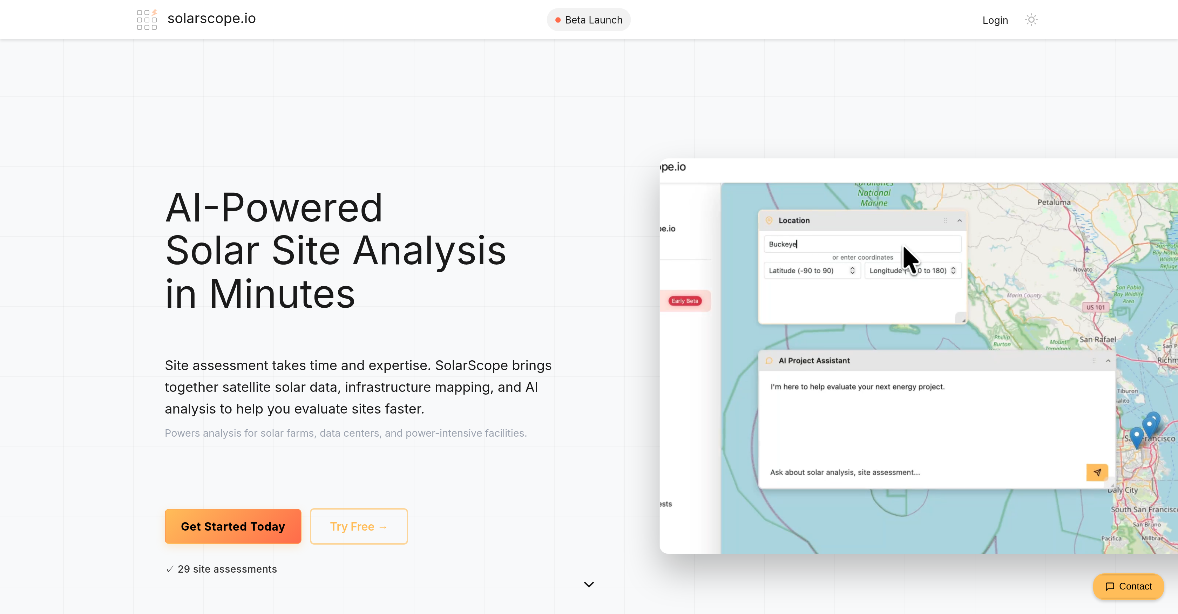Image resolution: width=1178 pixels, height=614 pixels.
Task: Click the '29 site assessments' text
Action: click(x=227, y=569)
